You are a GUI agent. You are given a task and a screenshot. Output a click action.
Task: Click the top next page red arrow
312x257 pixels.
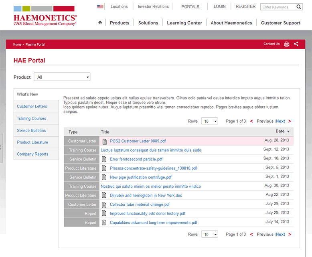pos(290,121)
